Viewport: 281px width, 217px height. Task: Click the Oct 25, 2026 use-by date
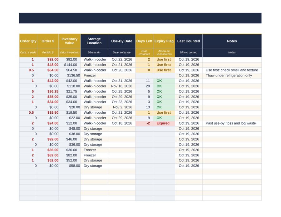122,91
